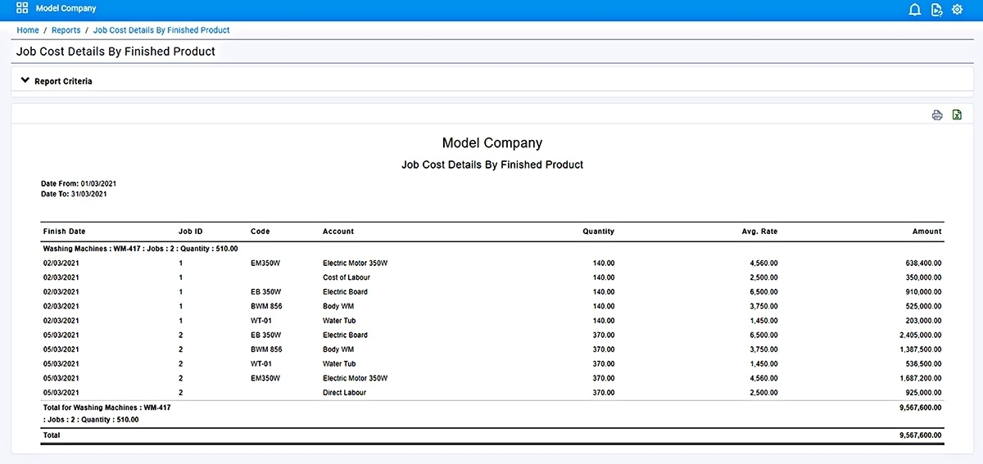Go to Home breadcrumb link
Image resolution: width=983 pixels, height=464 pixels.
(x=28, y=30)
